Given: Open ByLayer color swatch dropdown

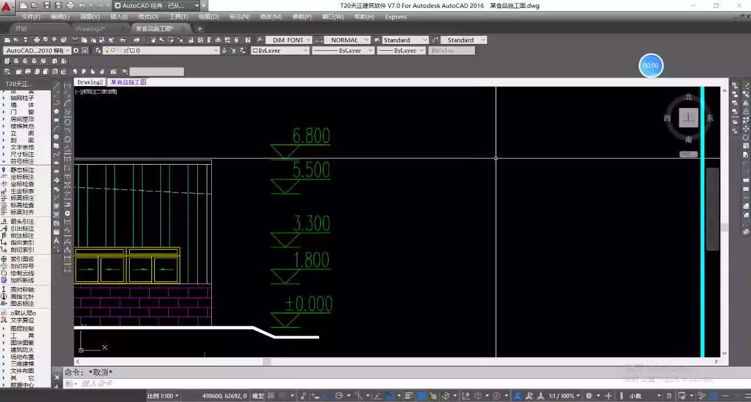Looking at the screenshot, I should (x=280, y=50).
